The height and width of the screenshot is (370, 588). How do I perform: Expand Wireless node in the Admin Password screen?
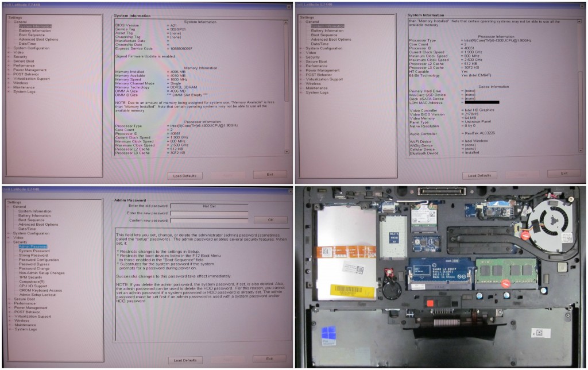pos(10,321)
